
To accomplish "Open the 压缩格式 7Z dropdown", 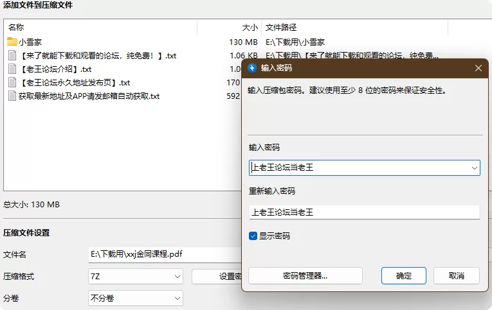I will coord(136,277).
